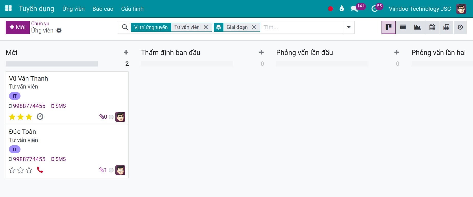This screenshot has width=473, height=197.
Task: Click the droplet icon in top bar
Action: (x=342, y=9)
